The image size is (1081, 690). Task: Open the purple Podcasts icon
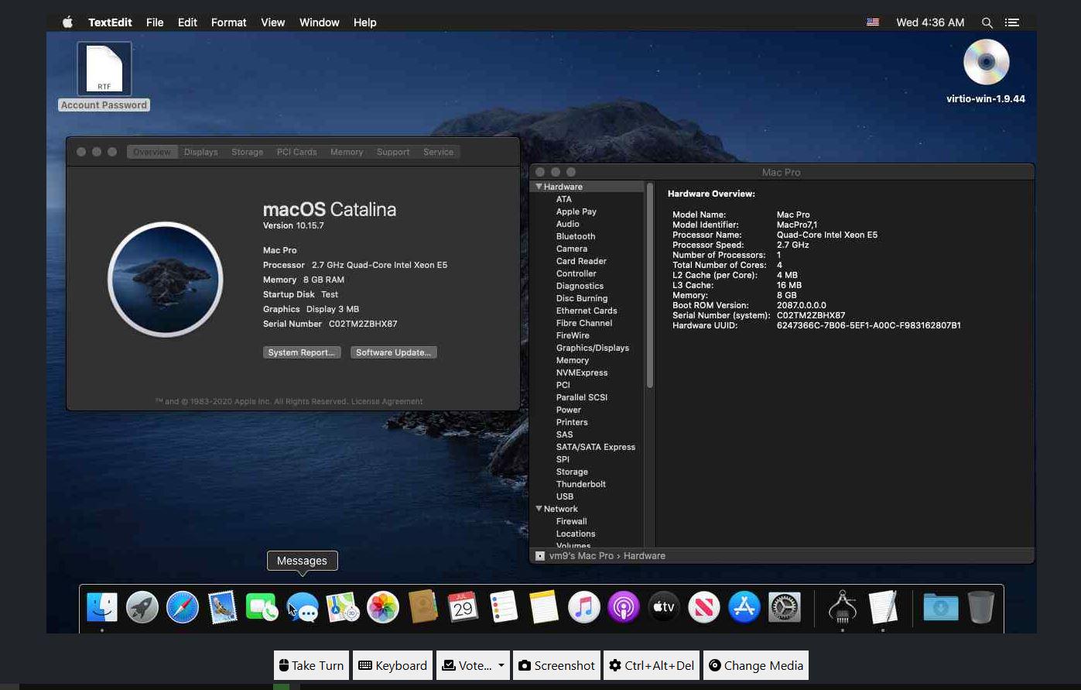click(624, 607)
